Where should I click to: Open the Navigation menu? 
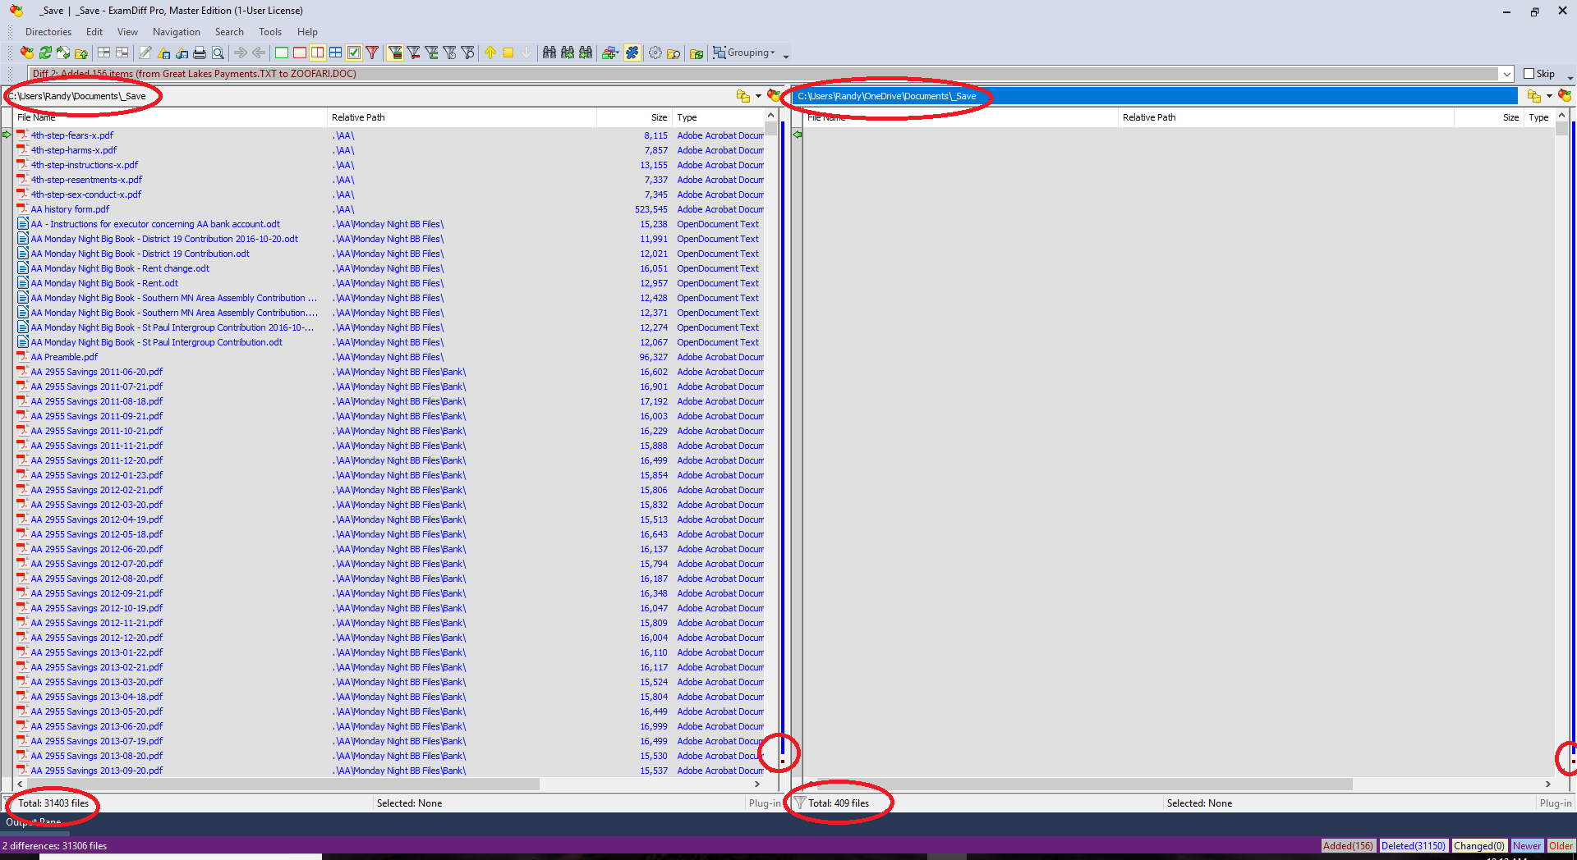(x=177, y=32)
